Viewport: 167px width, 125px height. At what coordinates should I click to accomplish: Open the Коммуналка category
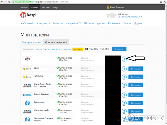click(x=43, y=24)
